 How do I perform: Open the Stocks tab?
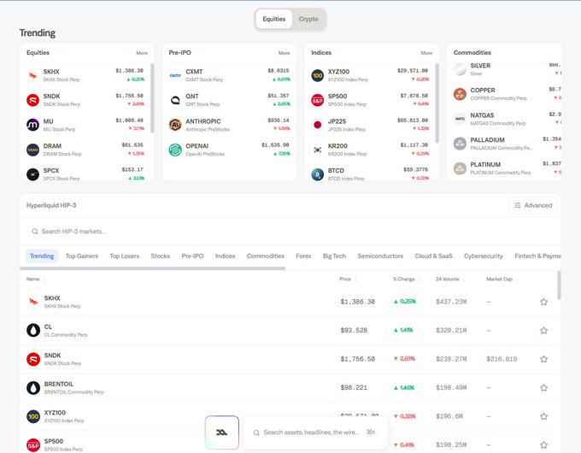click(x=161, y=256)
